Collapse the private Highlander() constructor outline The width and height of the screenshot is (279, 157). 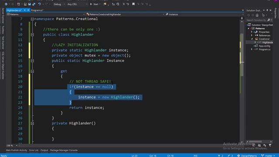[32, 123]
